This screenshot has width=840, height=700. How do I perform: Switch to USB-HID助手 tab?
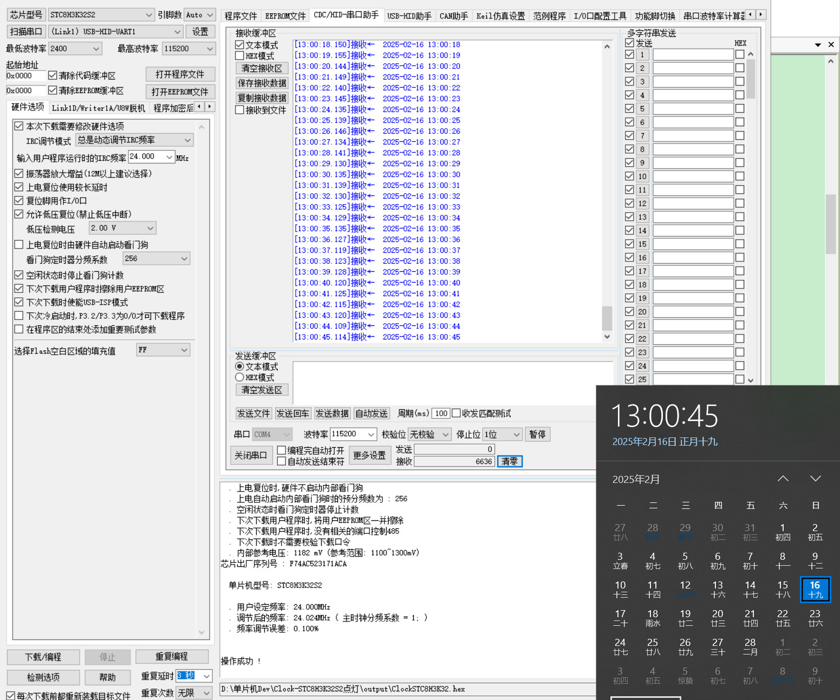tap(409, 16)
